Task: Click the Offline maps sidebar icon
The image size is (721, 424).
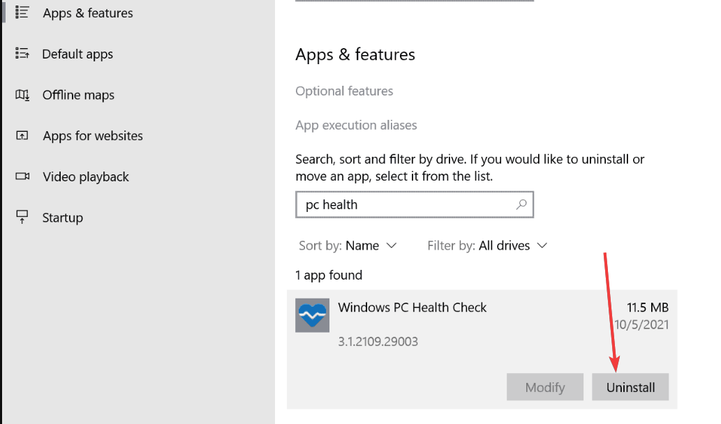Action: tap(22, 95)
